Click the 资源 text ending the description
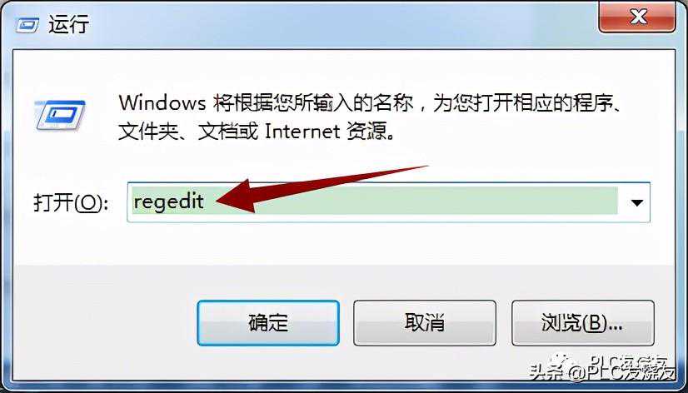This screenshot has height=393, width=688. point(363,132)
